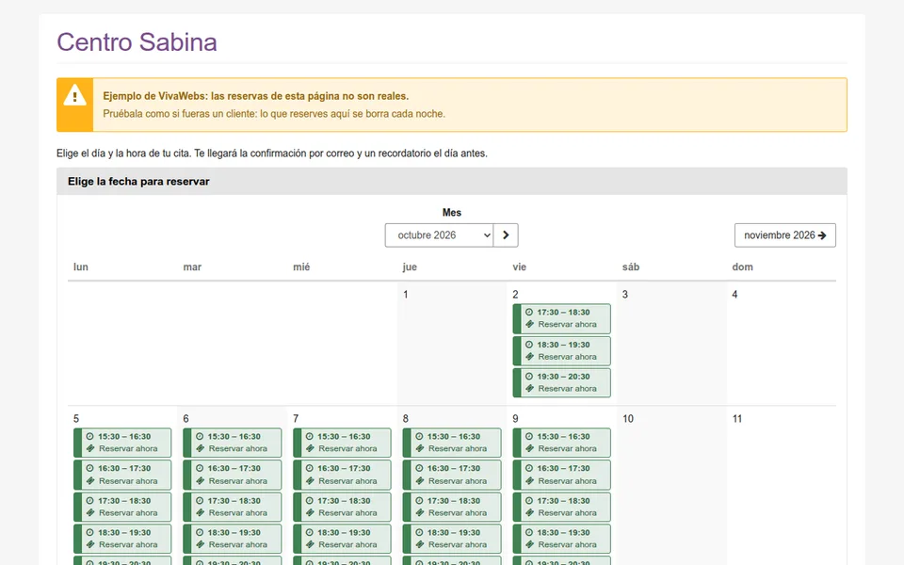The width and height of the screenshot is (904, 565).
Task: Reserve the 18:30 – 19:30 slot on October 5
Action: [122, 539]
